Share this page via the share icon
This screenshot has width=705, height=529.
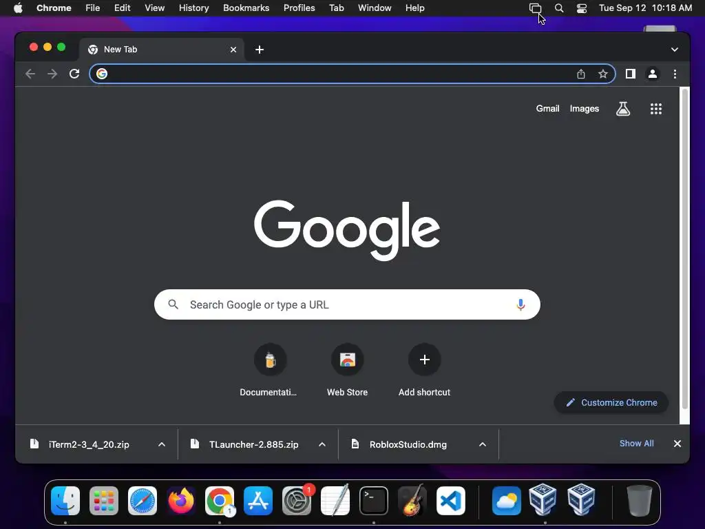[x=581, y=74]
